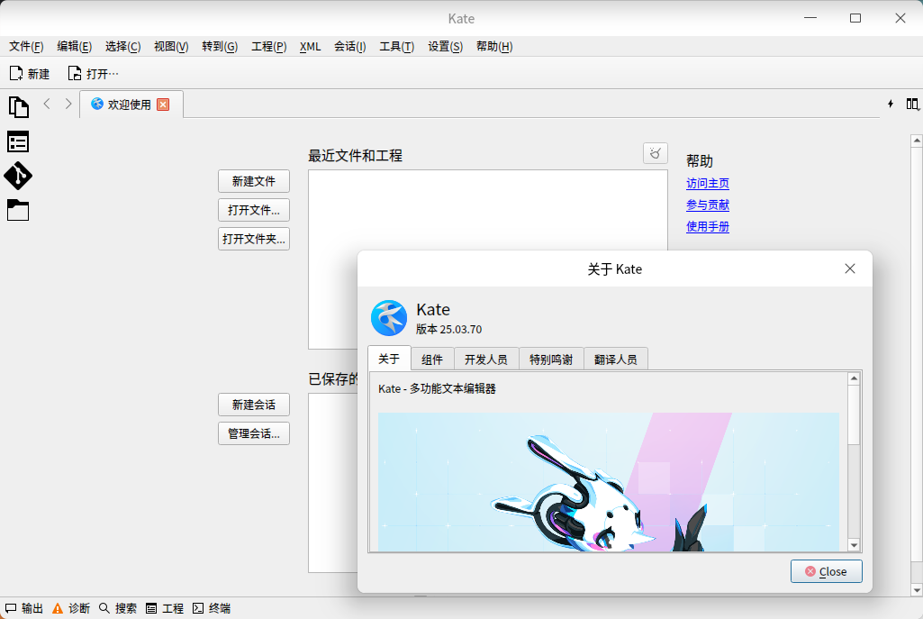
Task: Open the 设置(S) menu
Action: pos(445,47)
